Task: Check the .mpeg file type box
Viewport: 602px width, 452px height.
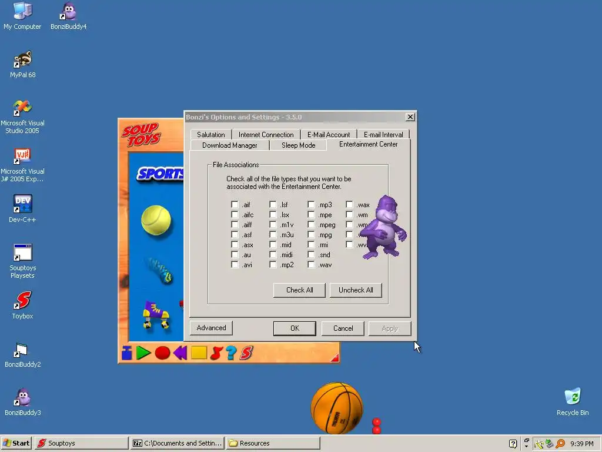Action: 311,224
